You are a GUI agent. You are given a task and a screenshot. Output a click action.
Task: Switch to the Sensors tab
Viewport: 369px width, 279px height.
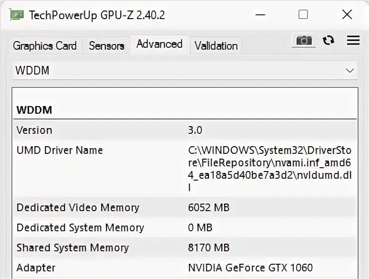pyautogui.click(x=106, y=46)
